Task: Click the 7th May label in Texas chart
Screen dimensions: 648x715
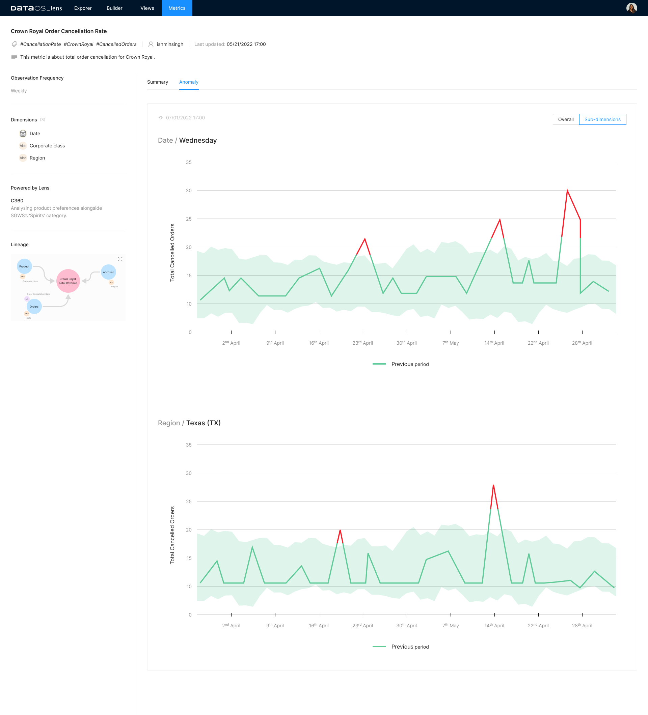Action: point(451,626)
